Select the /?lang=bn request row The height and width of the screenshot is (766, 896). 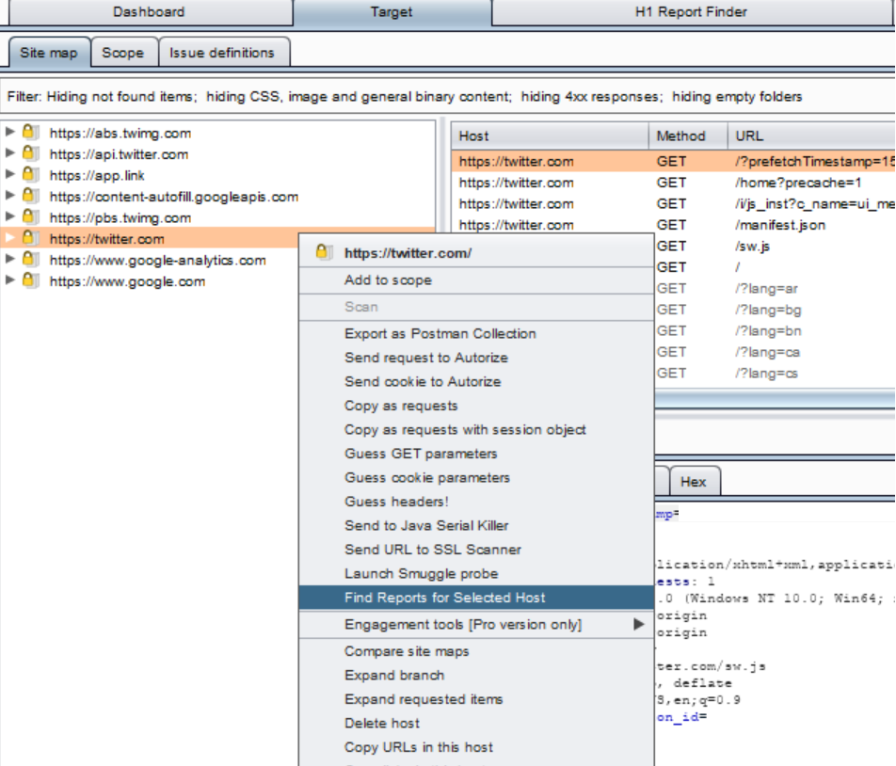click(x=775, y=330)
